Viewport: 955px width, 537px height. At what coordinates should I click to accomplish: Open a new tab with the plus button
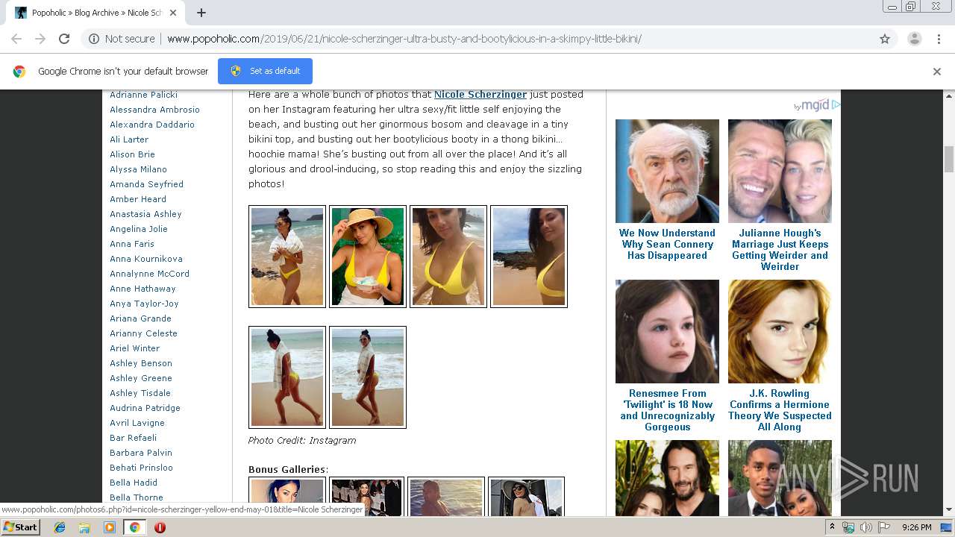coord(201,13)
